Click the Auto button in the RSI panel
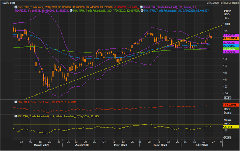Viewport: 240px width, 151px height. 228,138
